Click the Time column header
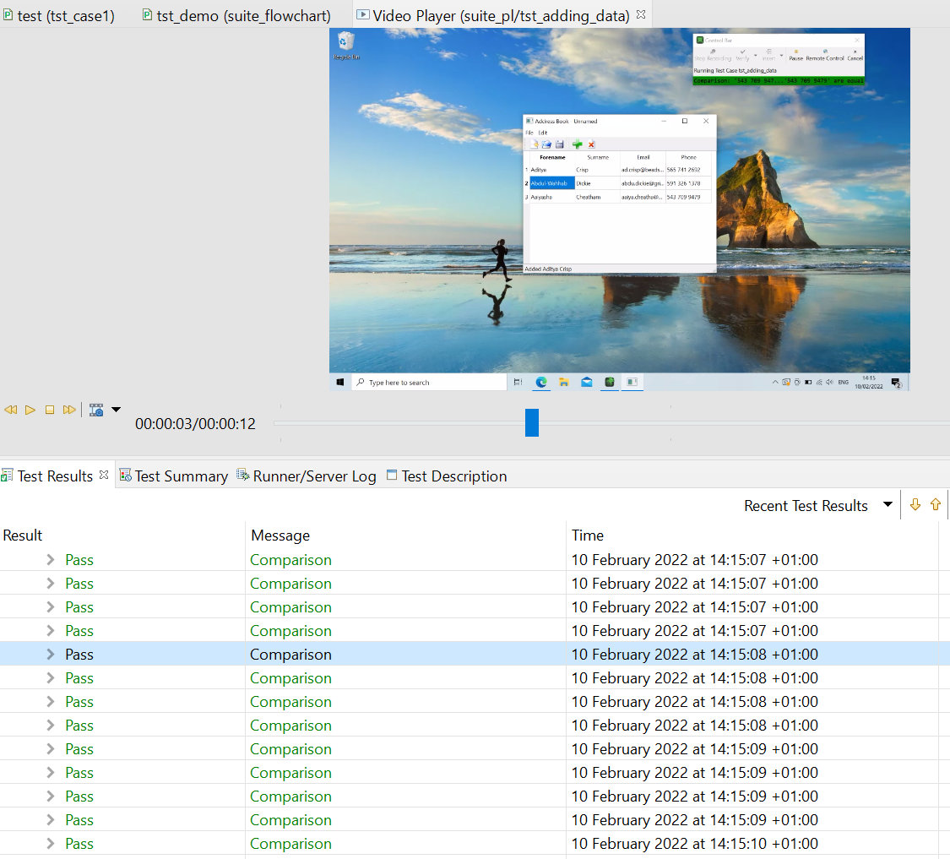This screenshot has width=950, height=859. point(587,536)
